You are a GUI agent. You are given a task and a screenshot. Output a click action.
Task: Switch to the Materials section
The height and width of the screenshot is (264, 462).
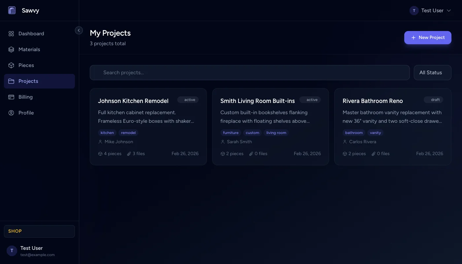(x=29, y=49)
